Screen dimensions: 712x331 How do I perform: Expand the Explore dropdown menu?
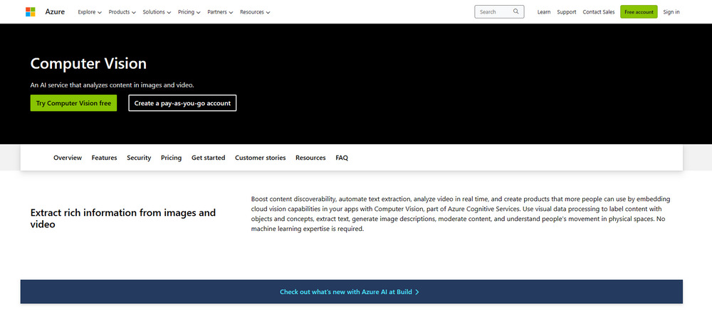pyautogui.click(x=90, y=12)
